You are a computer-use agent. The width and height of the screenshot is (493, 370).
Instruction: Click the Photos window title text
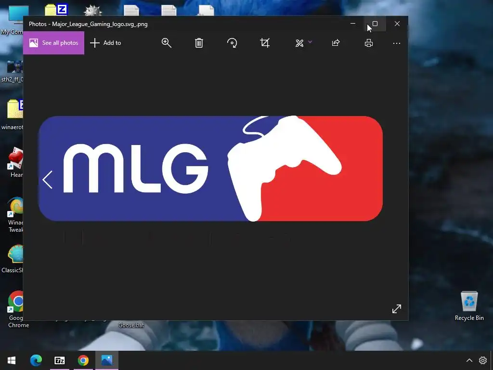88,24
